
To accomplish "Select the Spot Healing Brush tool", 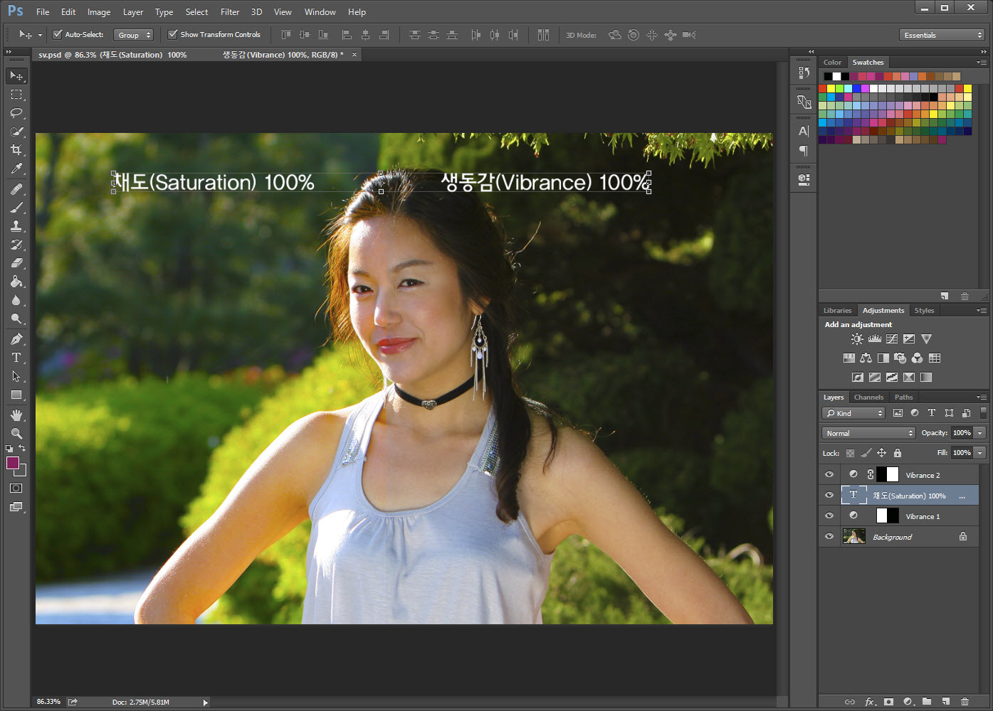I will [16, 189].
